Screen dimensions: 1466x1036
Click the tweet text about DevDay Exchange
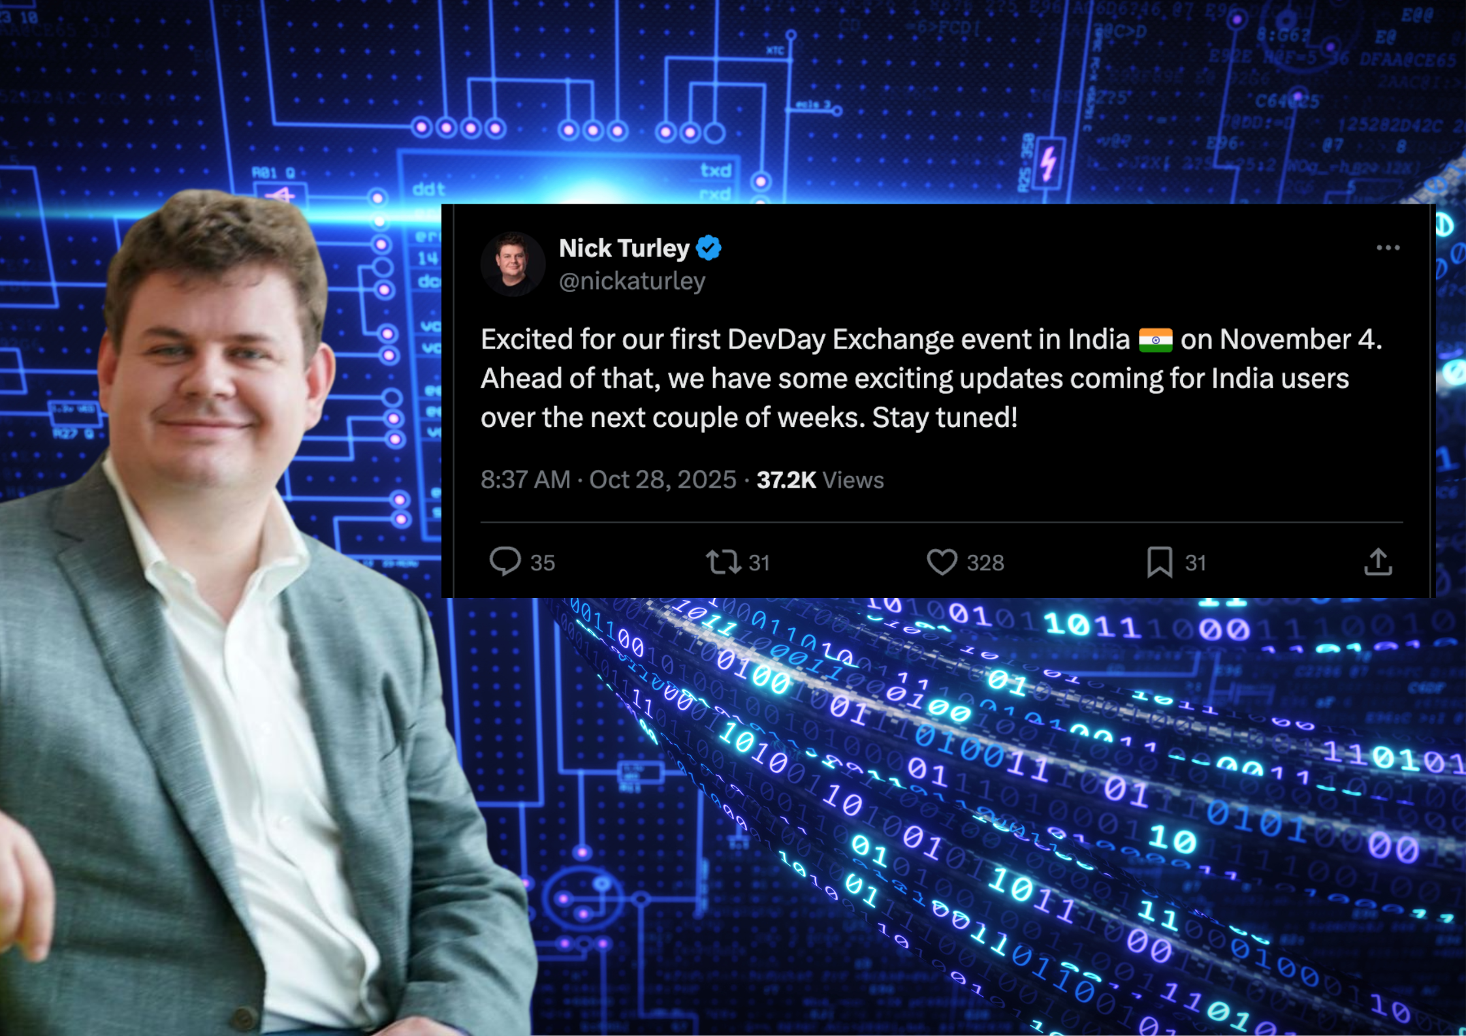(931, 379)
